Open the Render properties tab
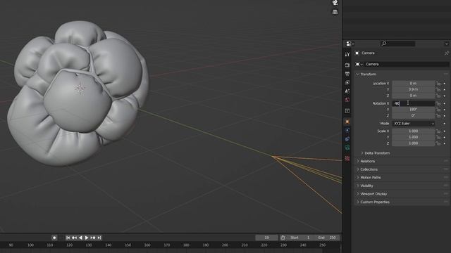451x253 pixels. pyautogui.click(x=347, y=65)
